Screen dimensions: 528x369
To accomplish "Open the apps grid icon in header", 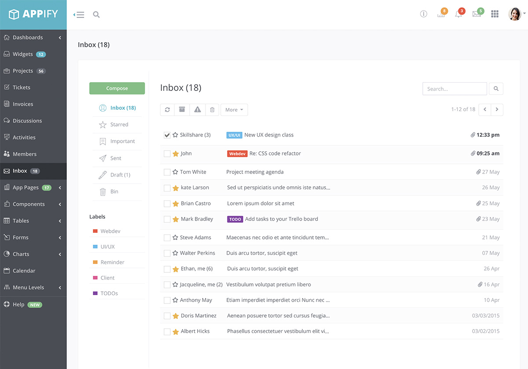I will click(495, 14).
